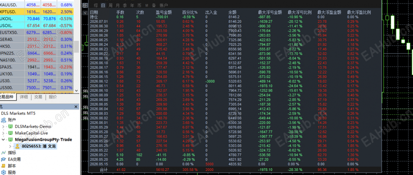This screenshot has height=175, width=413.
Task: Select the US500. symbol row
Action: tap(37, 87)
